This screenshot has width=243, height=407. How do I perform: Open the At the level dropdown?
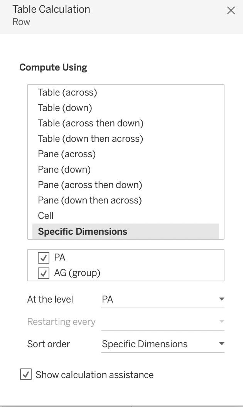click(x=221, y=299)
